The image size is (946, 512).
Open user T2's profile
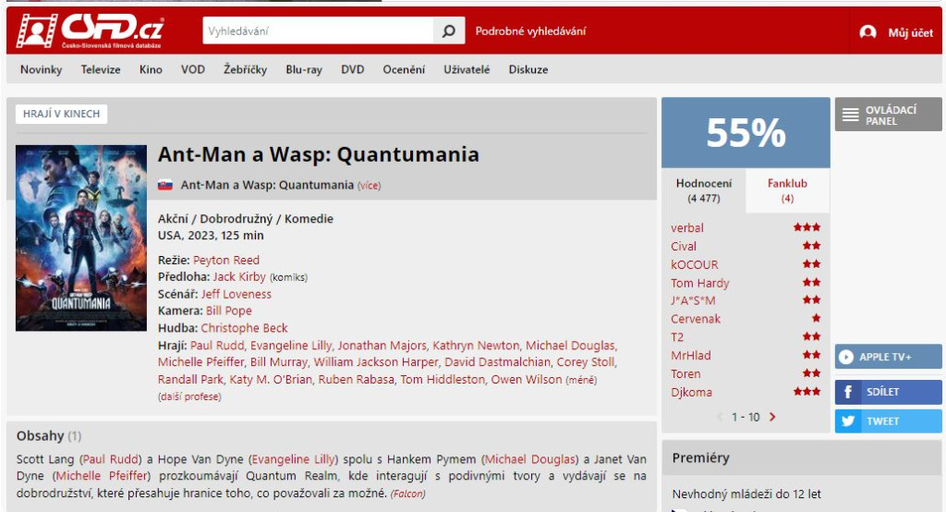677,337
